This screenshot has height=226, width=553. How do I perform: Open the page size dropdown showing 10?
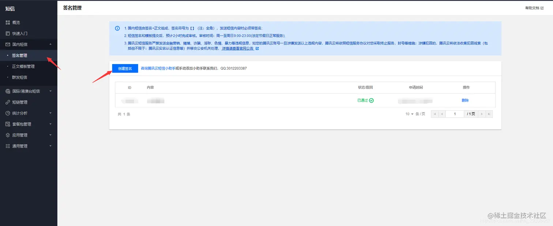[x=410, y=114]
